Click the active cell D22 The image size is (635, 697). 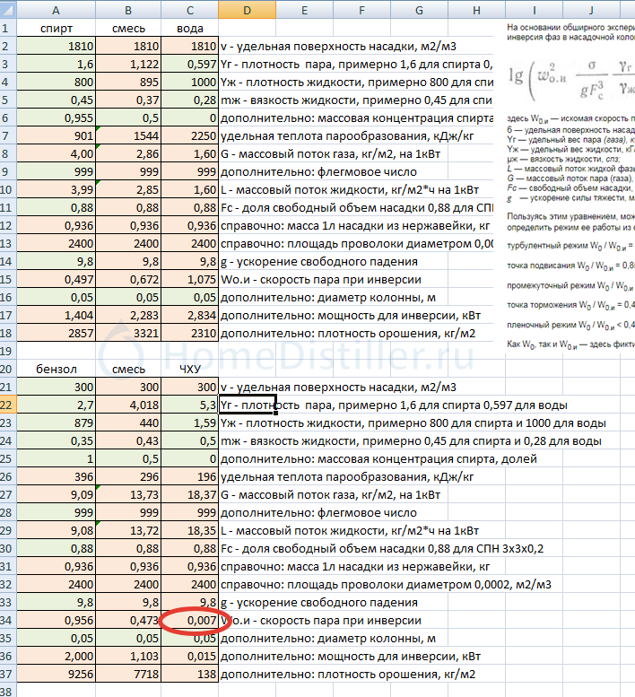click(x=247, y=405)
